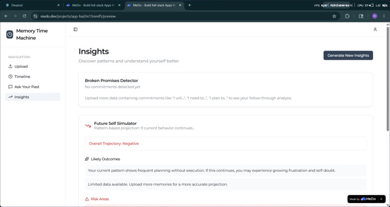Bookmark this page with the star icon

pyautogui.click(x=334, y=16)
